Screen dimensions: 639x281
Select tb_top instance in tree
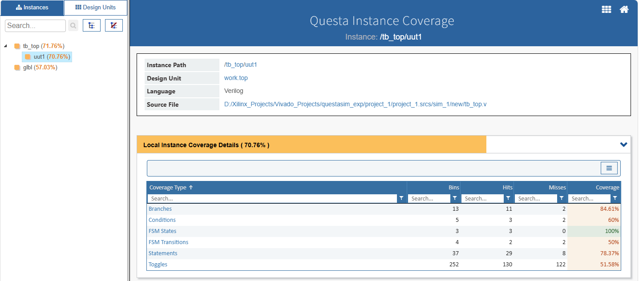click(43, 46)
